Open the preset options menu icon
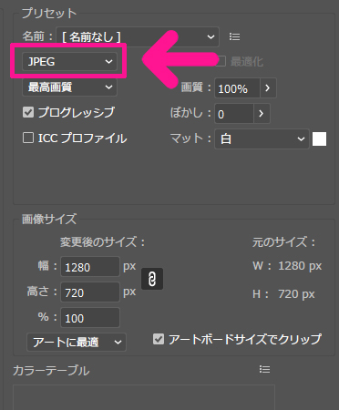Viewport: 339px width, 410px height. pos(234,36)
